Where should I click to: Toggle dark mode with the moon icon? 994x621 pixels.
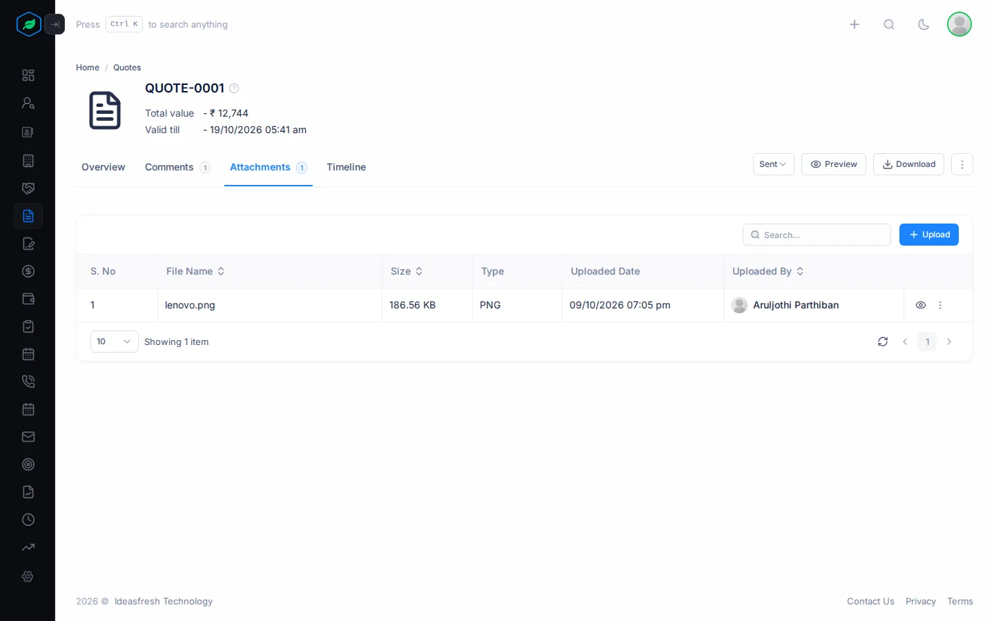click(924, 25)
